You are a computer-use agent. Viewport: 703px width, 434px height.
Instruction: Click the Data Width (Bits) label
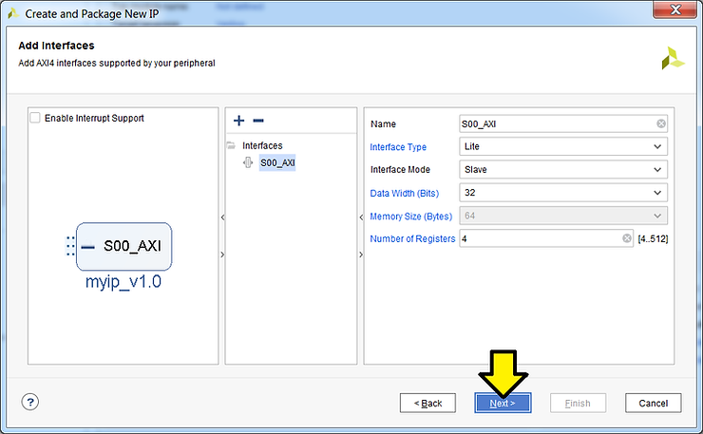pos(404,193)
